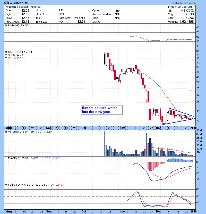Click the MA(50) 19.08 legend text
The image size is (206, 214).
(15, 57)
